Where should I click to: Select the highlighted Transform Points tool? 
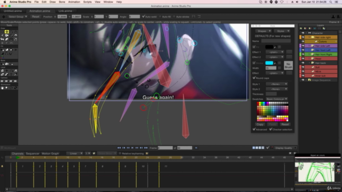click(x=7, y=31)
